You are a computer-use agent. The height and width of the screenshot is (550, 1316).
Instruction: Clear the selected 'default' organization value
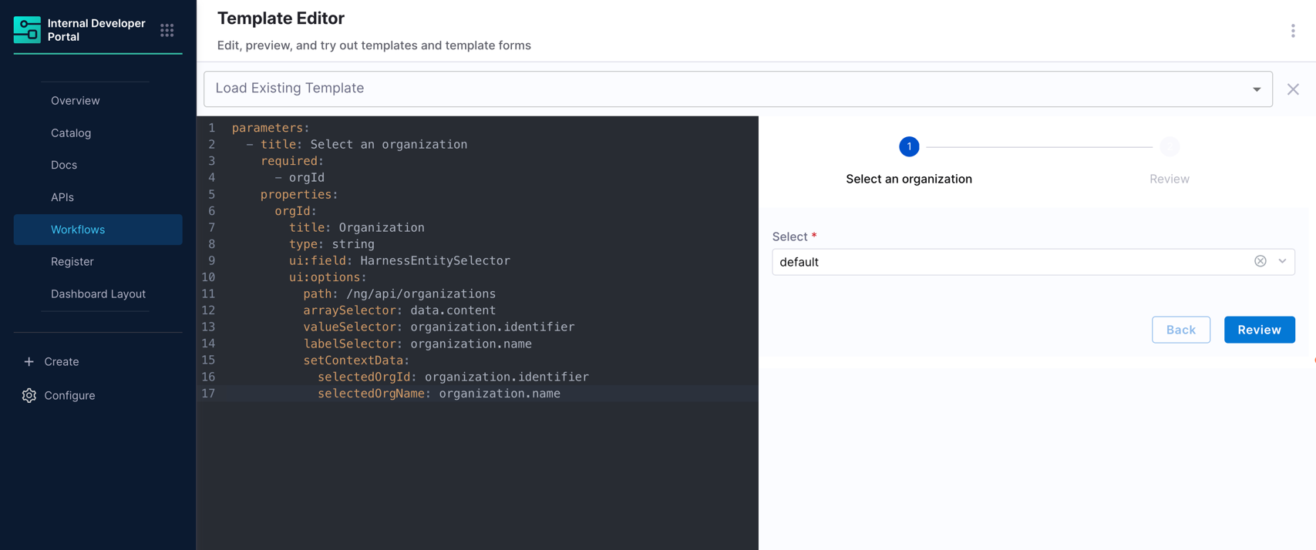(x=1260, y=261)
